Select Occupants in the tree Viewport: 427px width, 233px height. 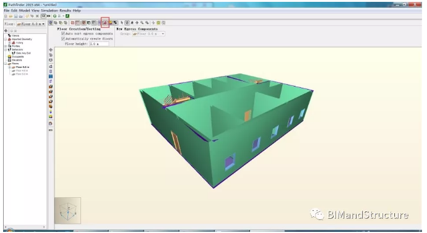pos(18,57)
